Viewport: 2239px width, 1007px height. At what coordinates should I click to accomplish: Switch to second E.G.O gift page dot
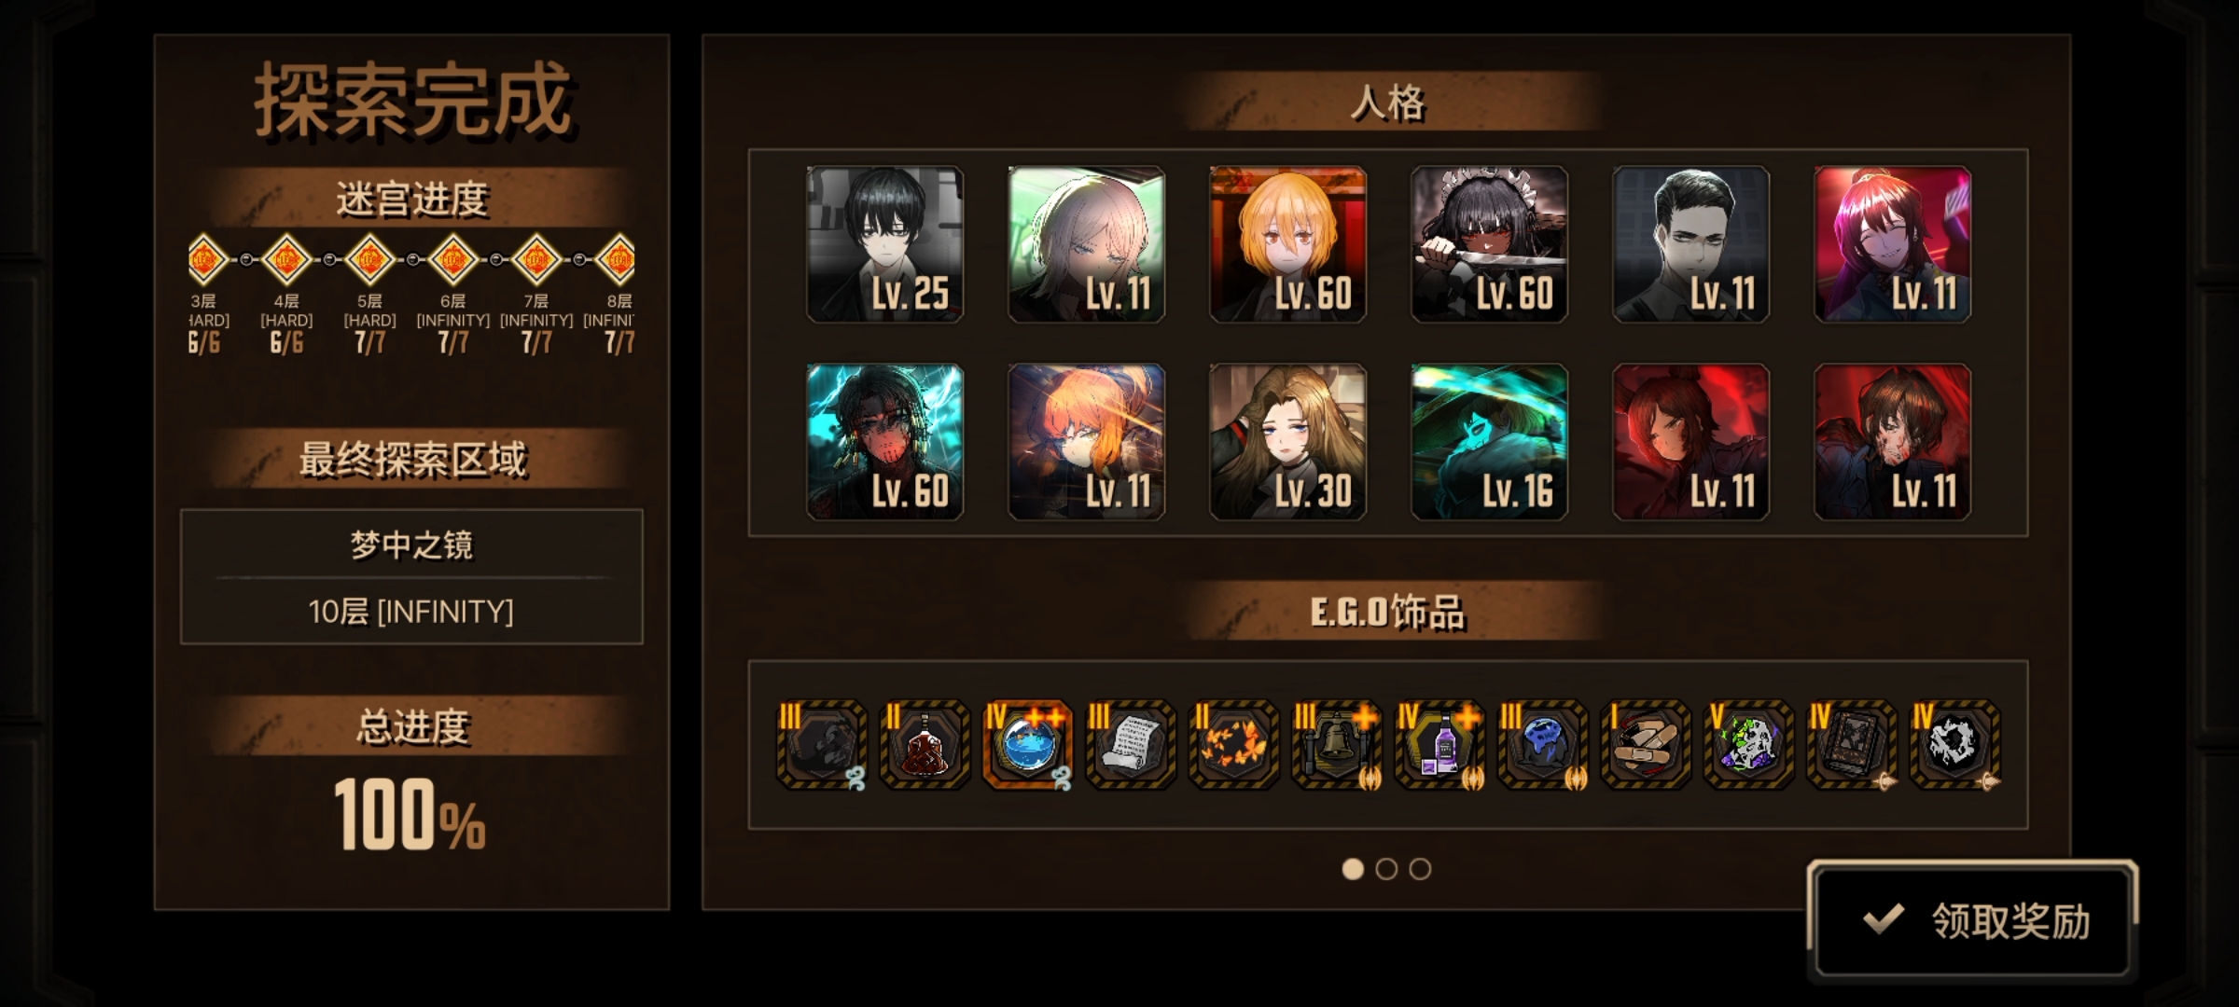(1386, 869)
